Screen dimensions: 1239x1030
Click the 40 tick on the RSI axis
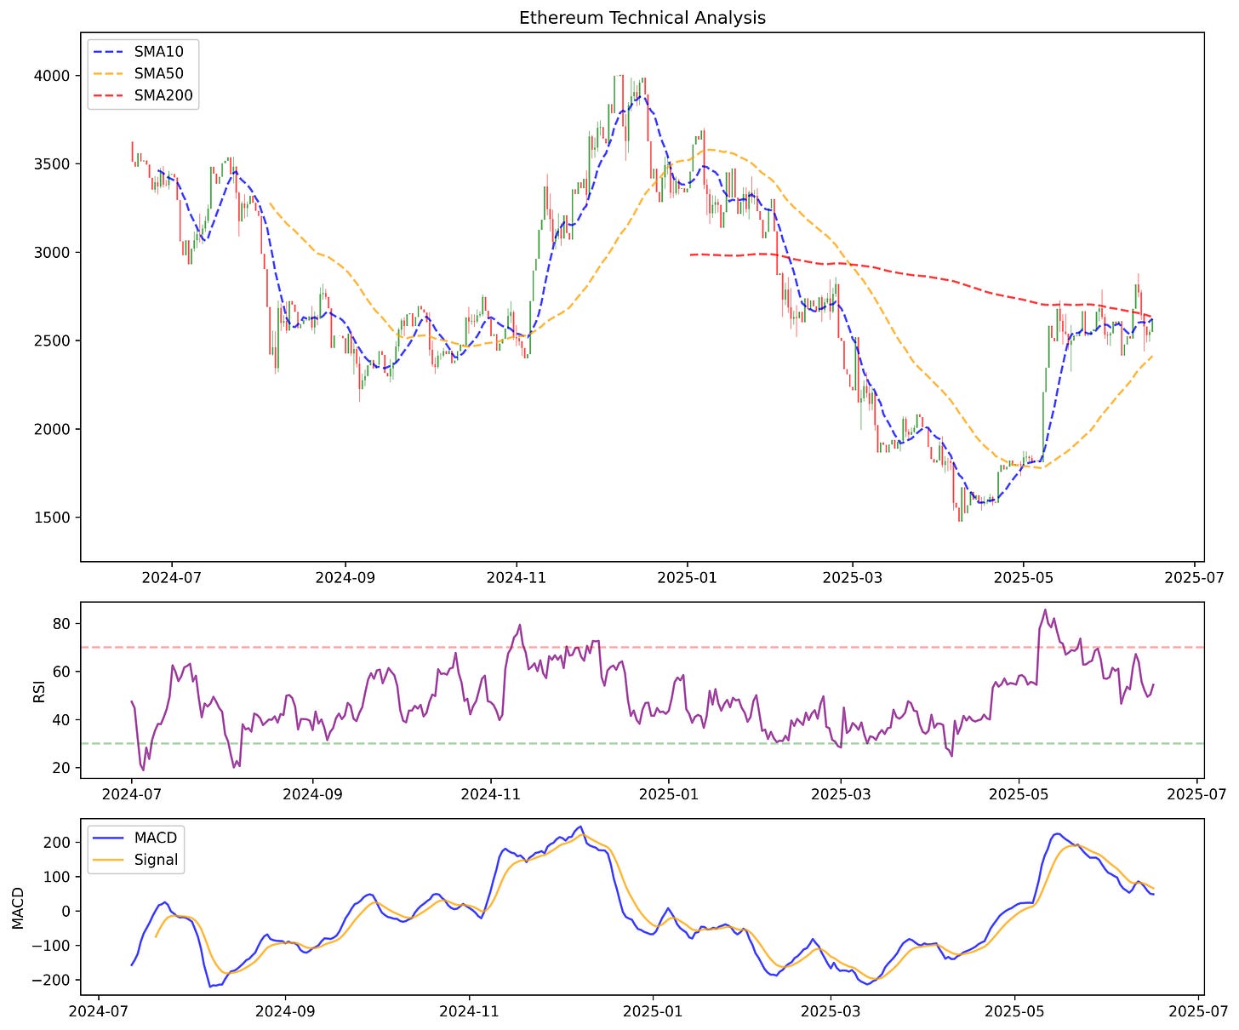pos(62,720)
